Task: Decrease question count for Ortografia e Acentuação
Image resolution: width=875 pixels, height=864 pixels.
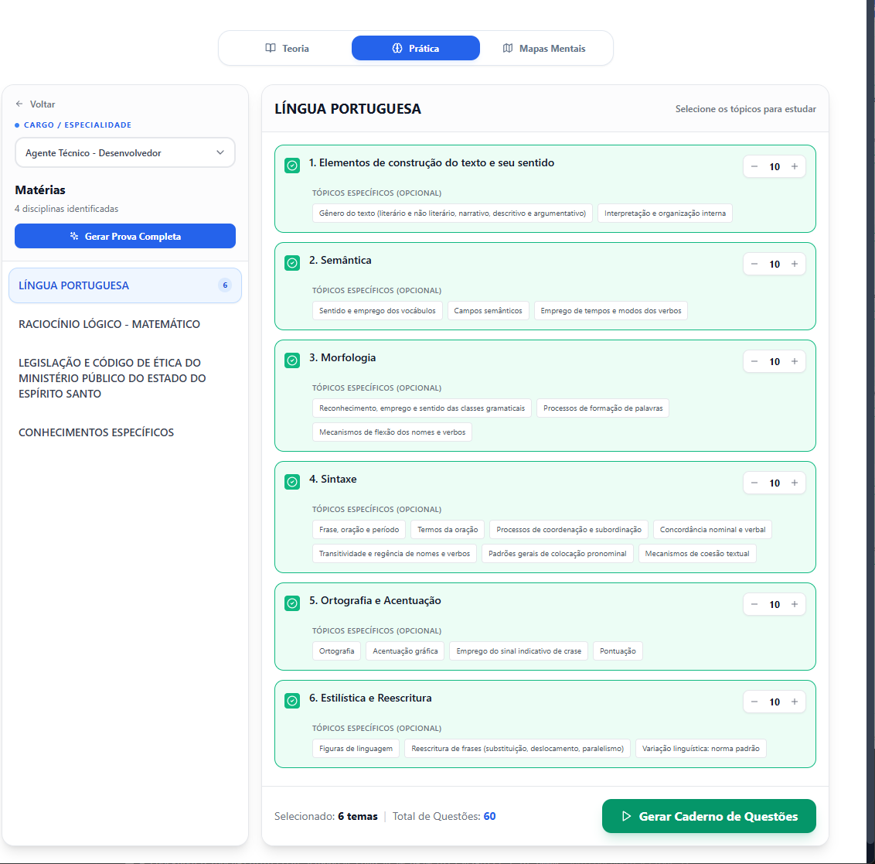Action: pos(754,604)
